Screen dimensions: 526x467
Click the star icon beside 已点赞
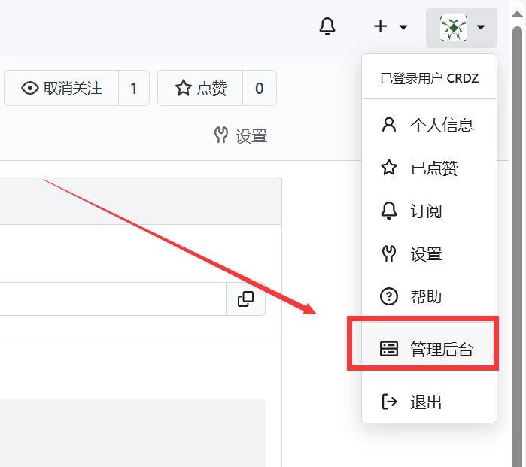click(389, 168)
